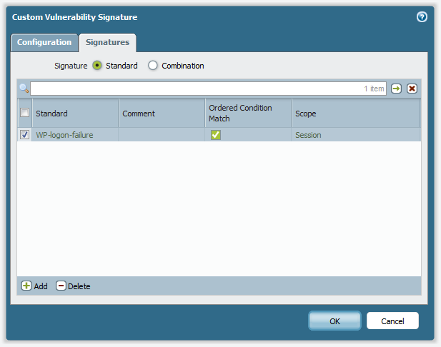Image resolution: width=441 pixels, height=347 pixels.
Task: Click the Delete label text
Action: pyautogui.click(x=79, y=286)
